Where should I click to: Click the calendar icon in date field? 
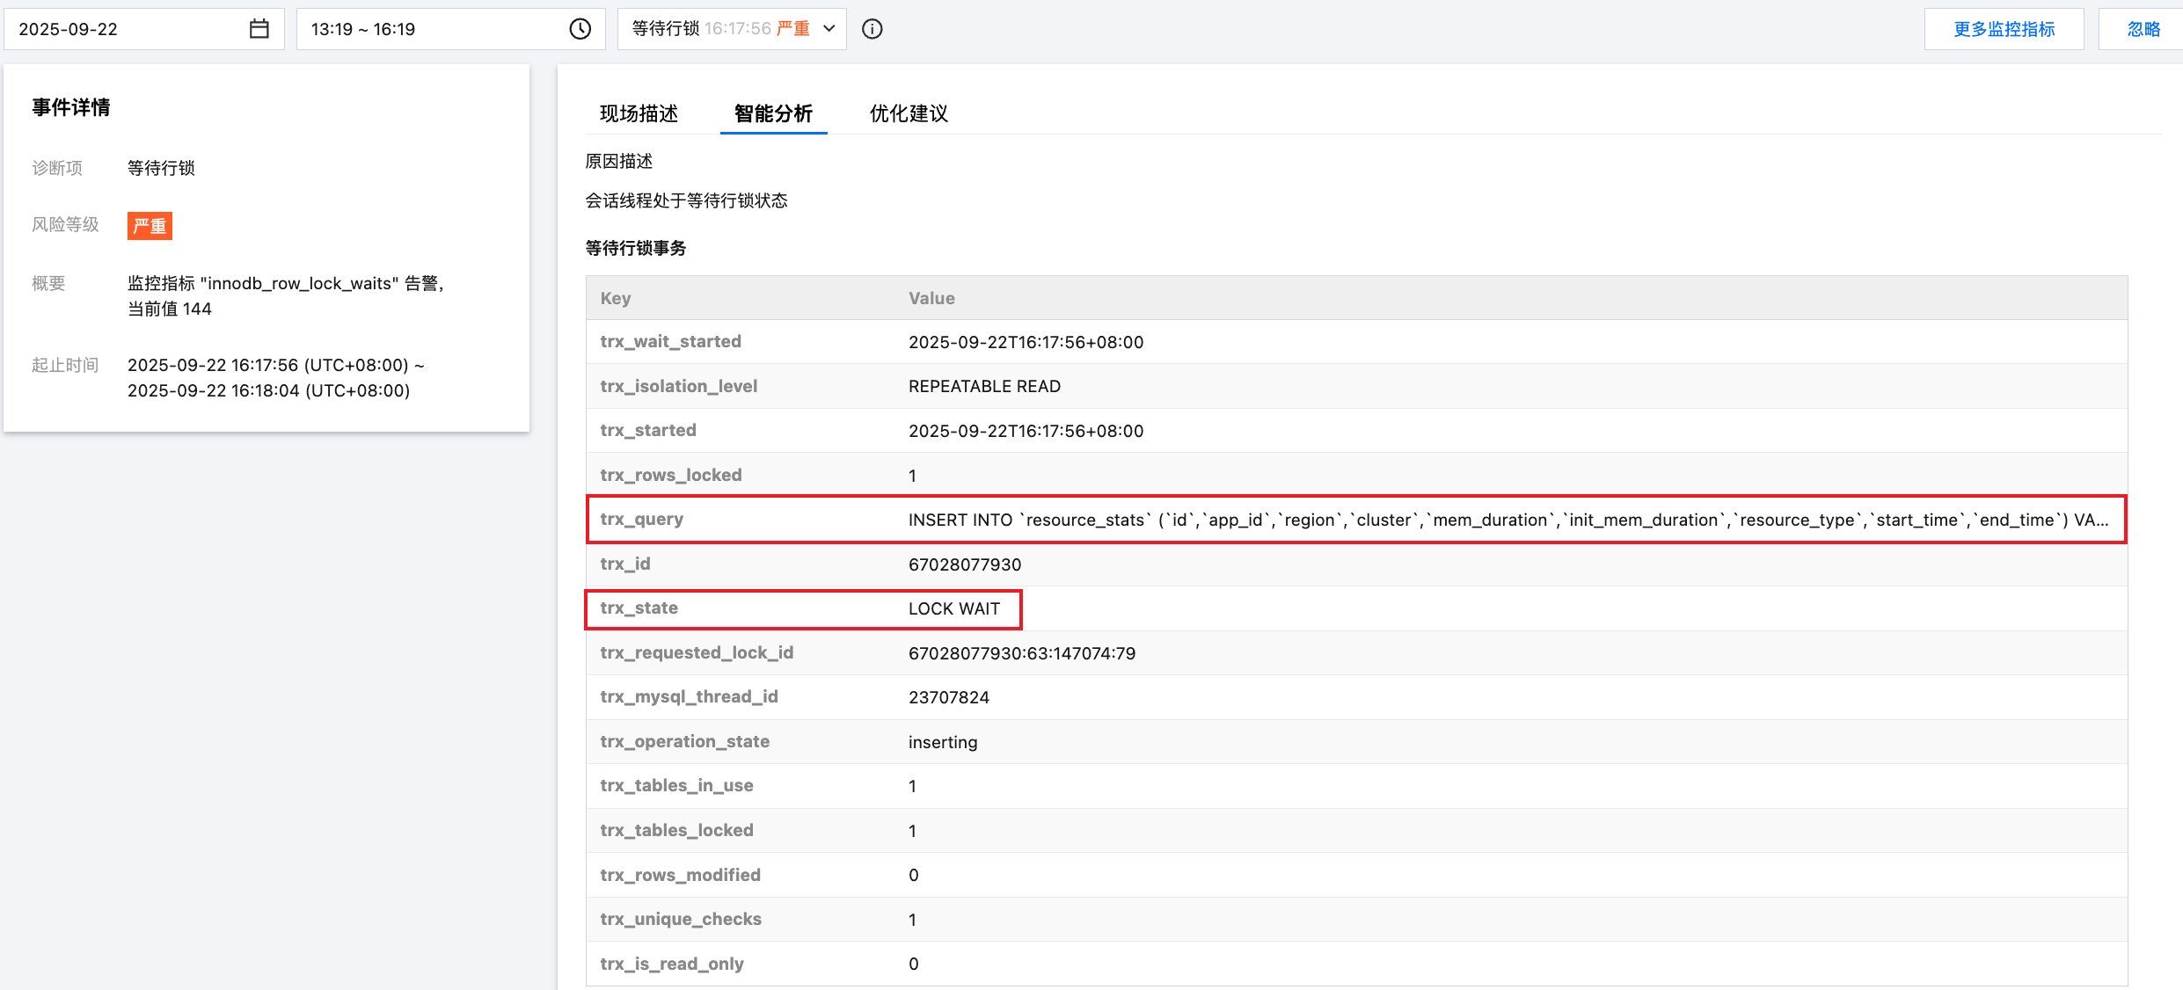(259, 29)
